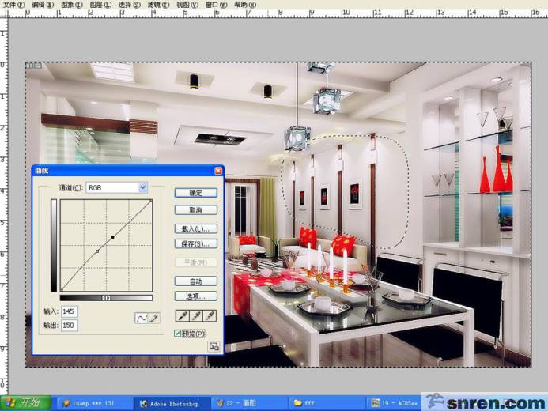548x411 pixels.
Task: Click the 保存(S)... save button
Action: [x=196, y=243]
